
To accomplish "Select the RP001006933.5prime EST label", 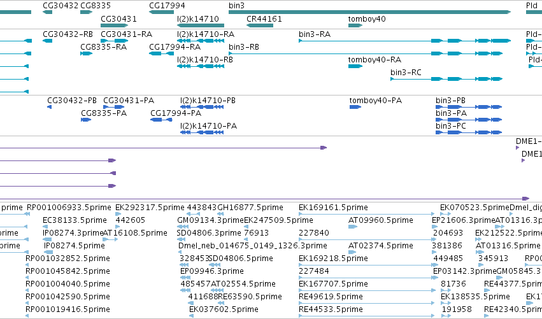I will coord(69,208).
